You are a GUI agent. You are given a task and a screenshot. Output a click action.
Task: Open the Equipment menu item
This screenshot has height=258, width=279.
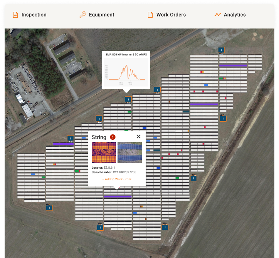pyautogui.click(x=101, y=15)
